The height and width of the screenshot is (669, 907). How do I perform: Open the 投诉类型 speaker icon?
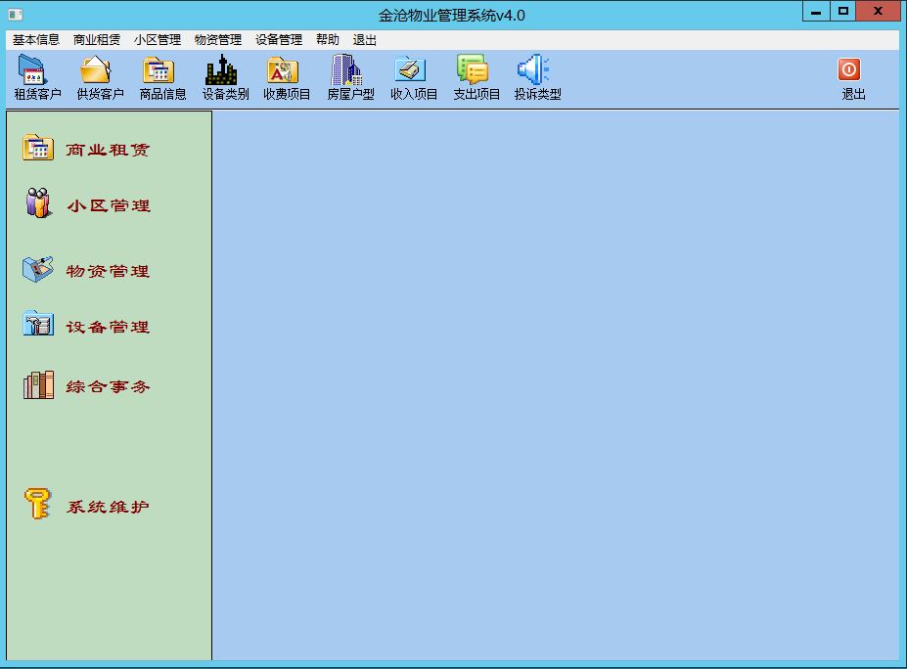(x=533, y=70)
